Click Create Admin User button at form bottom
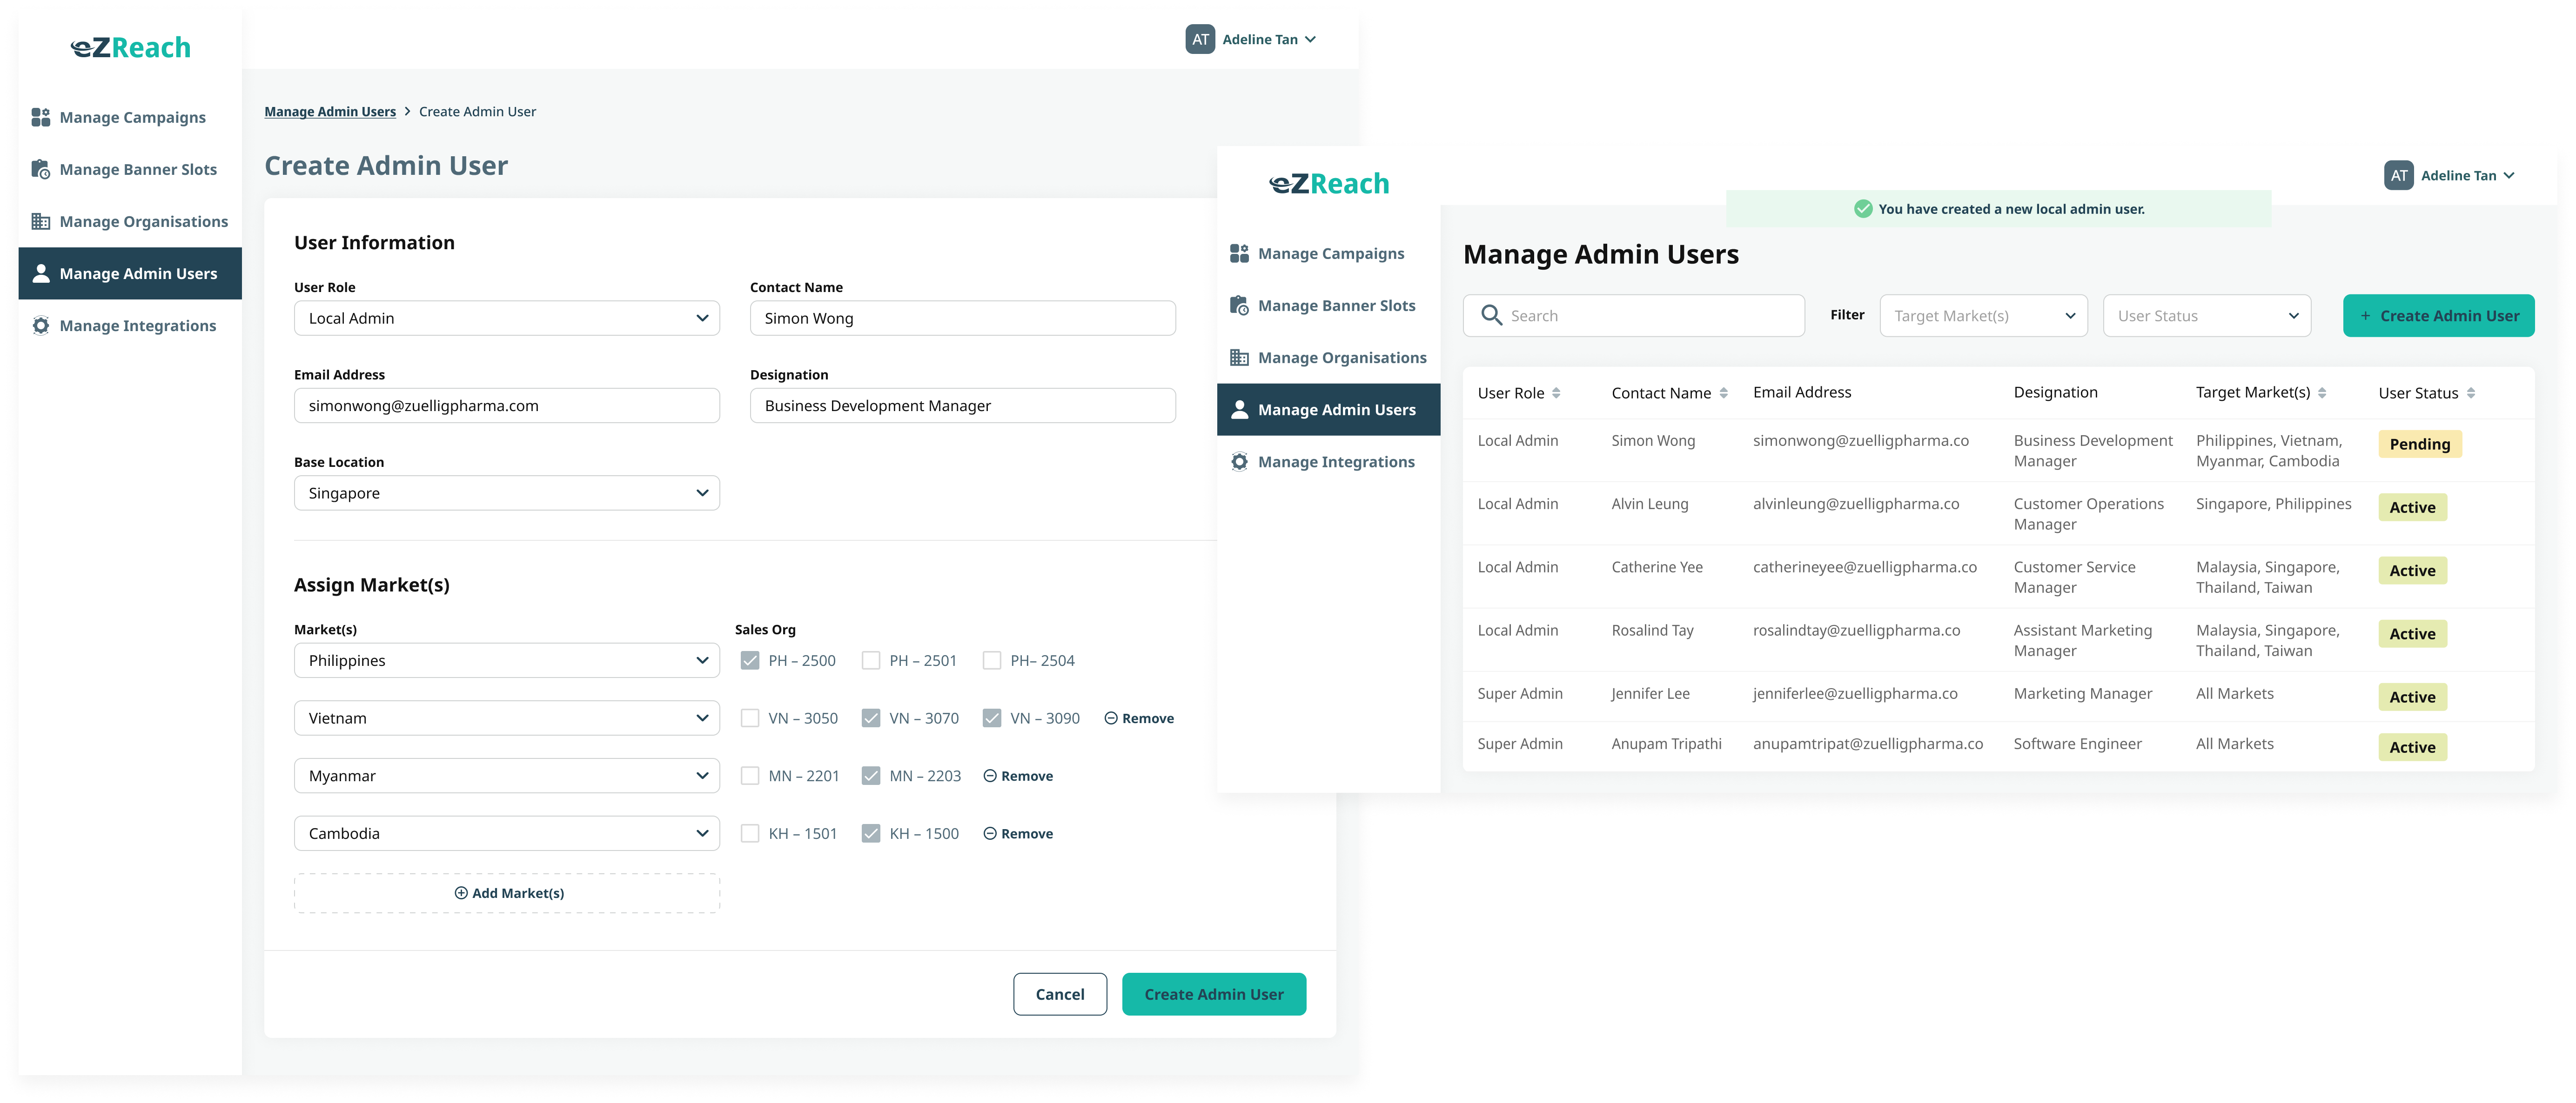The image size is (2576, 1103). tap(1214, 994)
